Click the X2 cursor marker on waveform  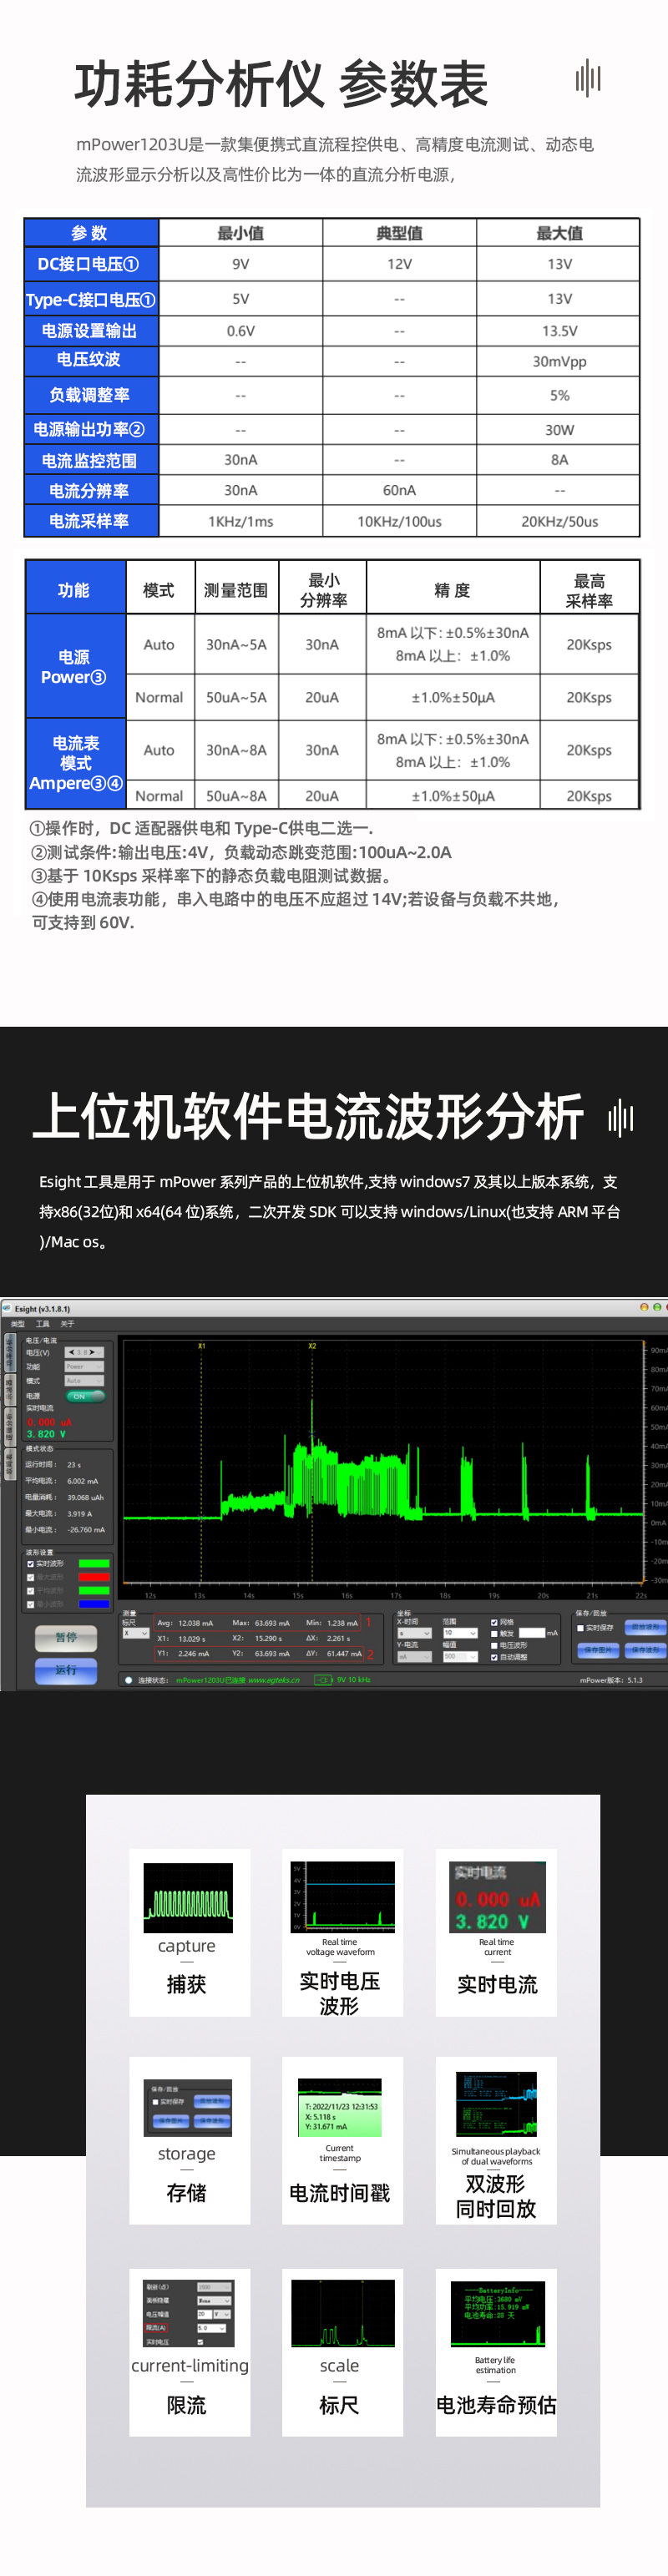tap(312, 1346)
